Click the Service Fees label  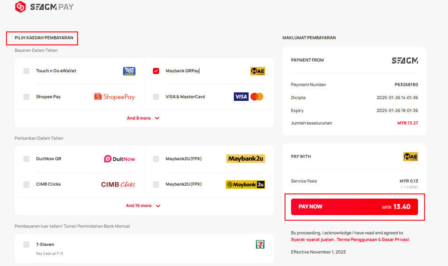click(x=304, y=181)
